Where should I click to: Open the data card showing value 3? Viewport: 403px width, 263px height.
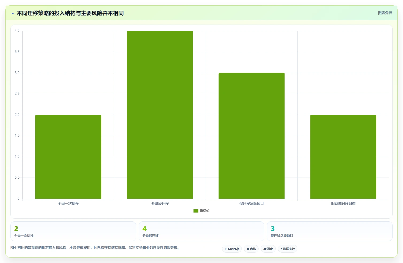point(329,231)
